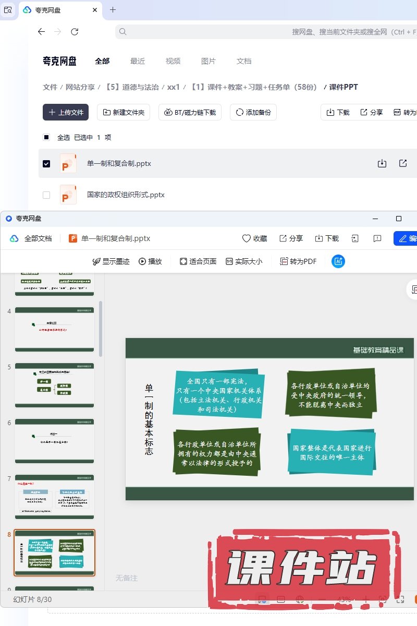Open a new browser tab with plus icon
Image resolution: width=417 pixels, height=626 pixels.
click(113, 10)
